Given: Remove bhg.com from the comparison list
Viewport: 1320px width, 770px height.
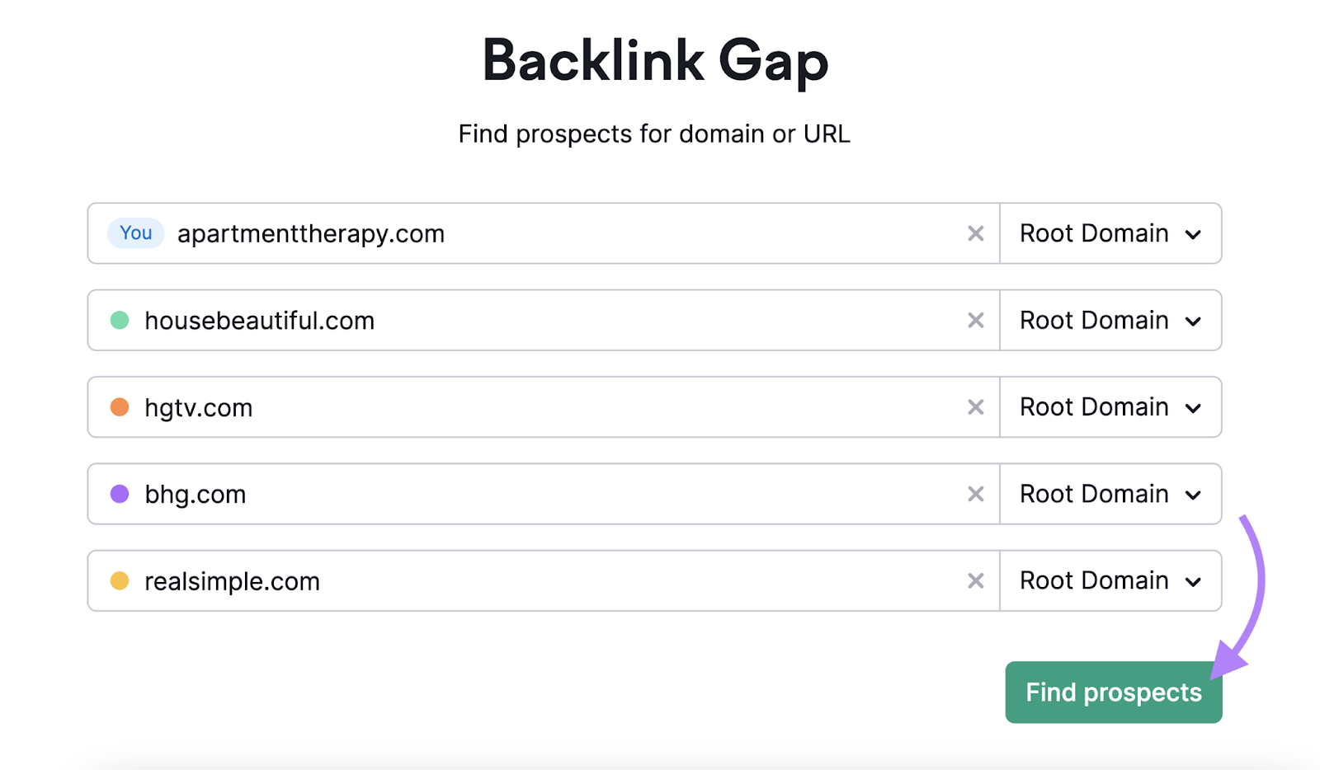Looking at the screenshot, I should (976, 494).
